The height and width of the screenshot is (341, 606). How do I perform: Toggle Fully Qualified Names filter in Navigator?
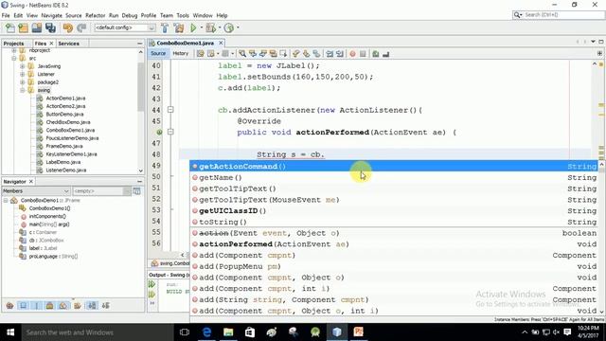tap(78, 306)
